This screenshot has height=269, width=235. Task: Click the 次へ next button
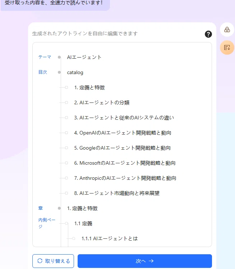[145, 261]
